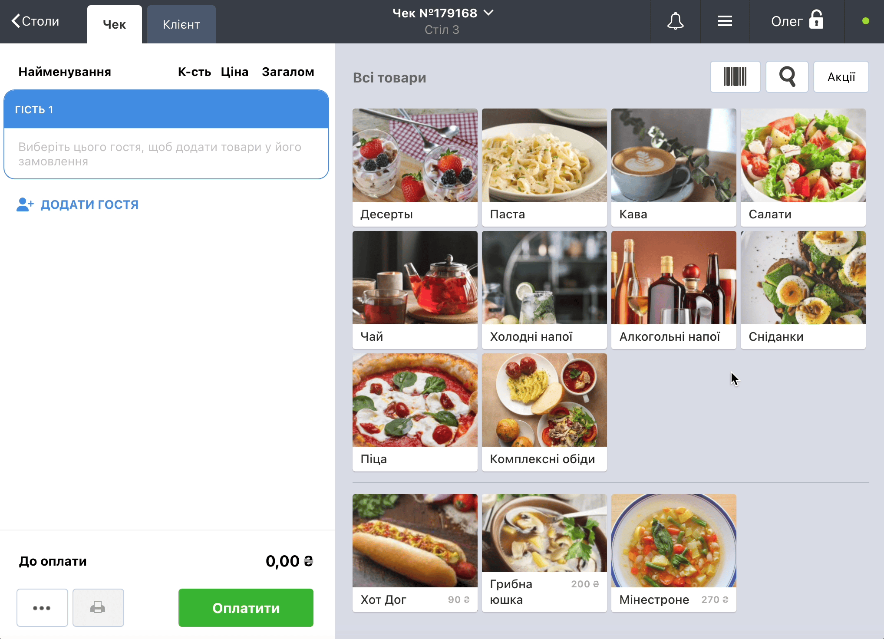Select the Чек tab
The image size is (884, 639).
click(x=114, y=25)
